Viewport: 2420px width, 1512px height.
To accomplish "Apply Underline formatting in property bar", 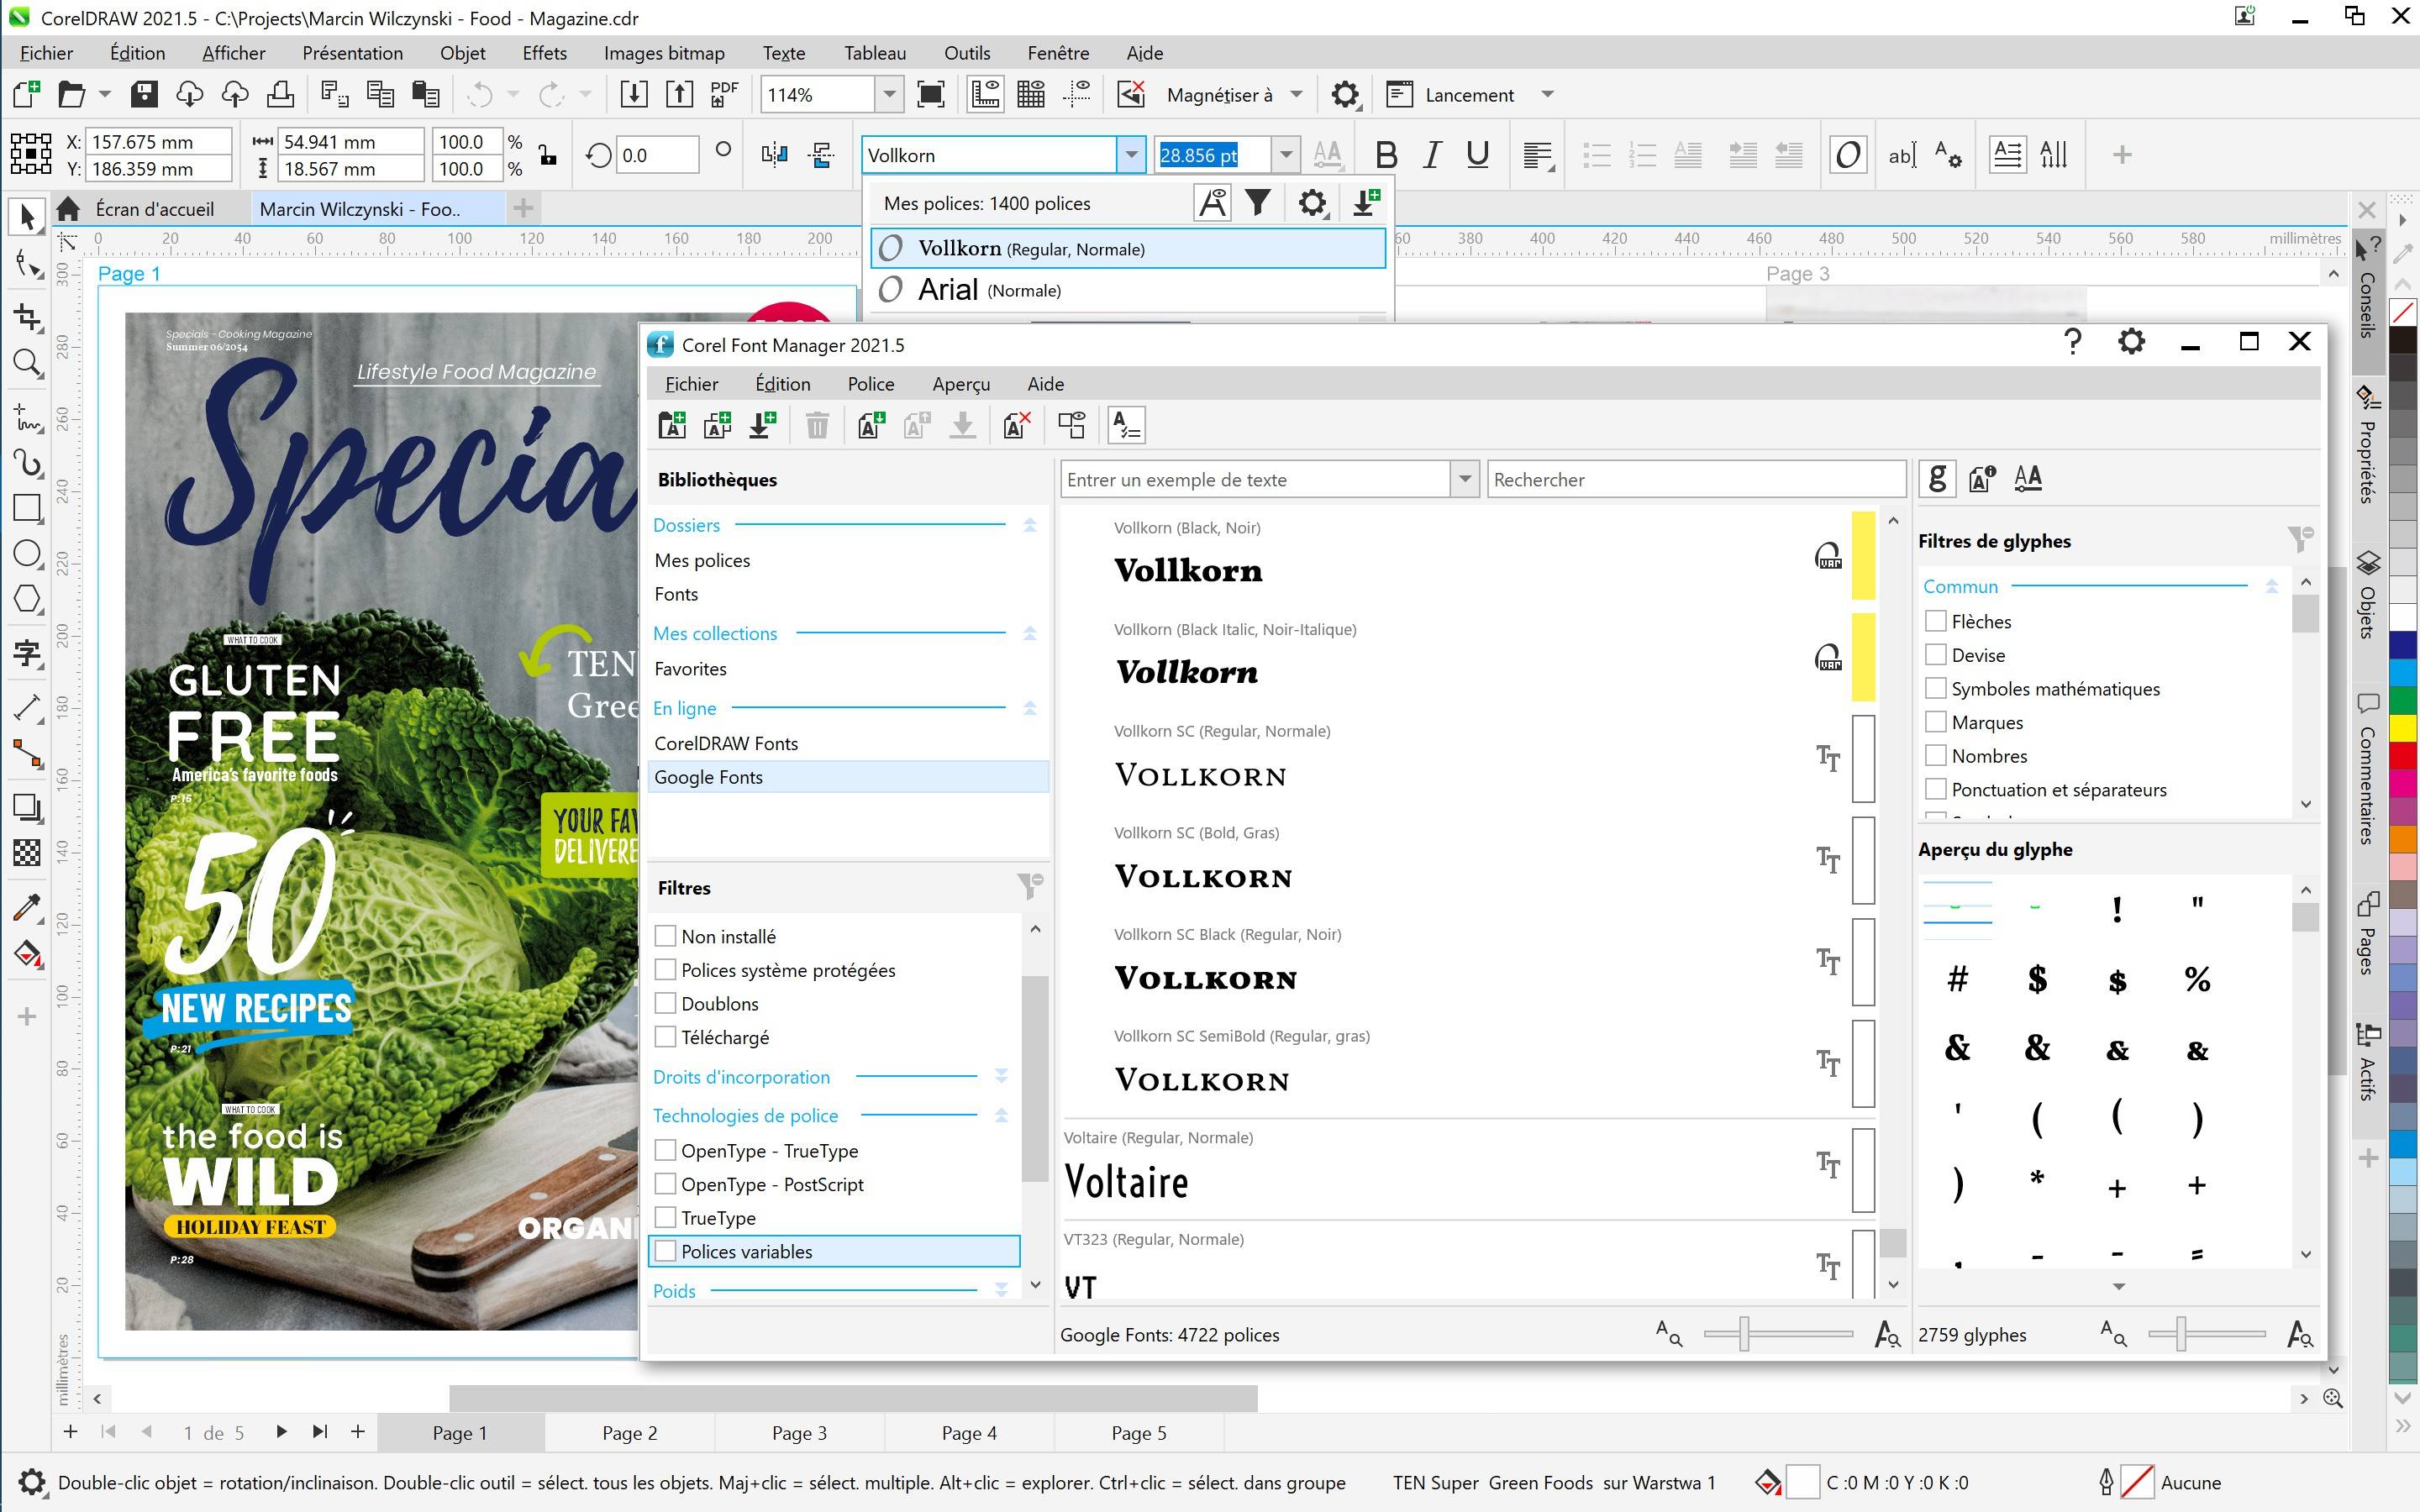I will pos(1477,155).
